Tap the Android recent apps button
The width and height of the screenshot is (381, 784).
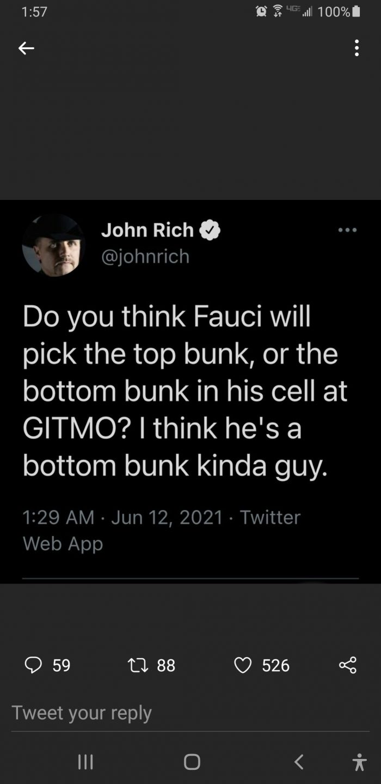pos(85,761)
